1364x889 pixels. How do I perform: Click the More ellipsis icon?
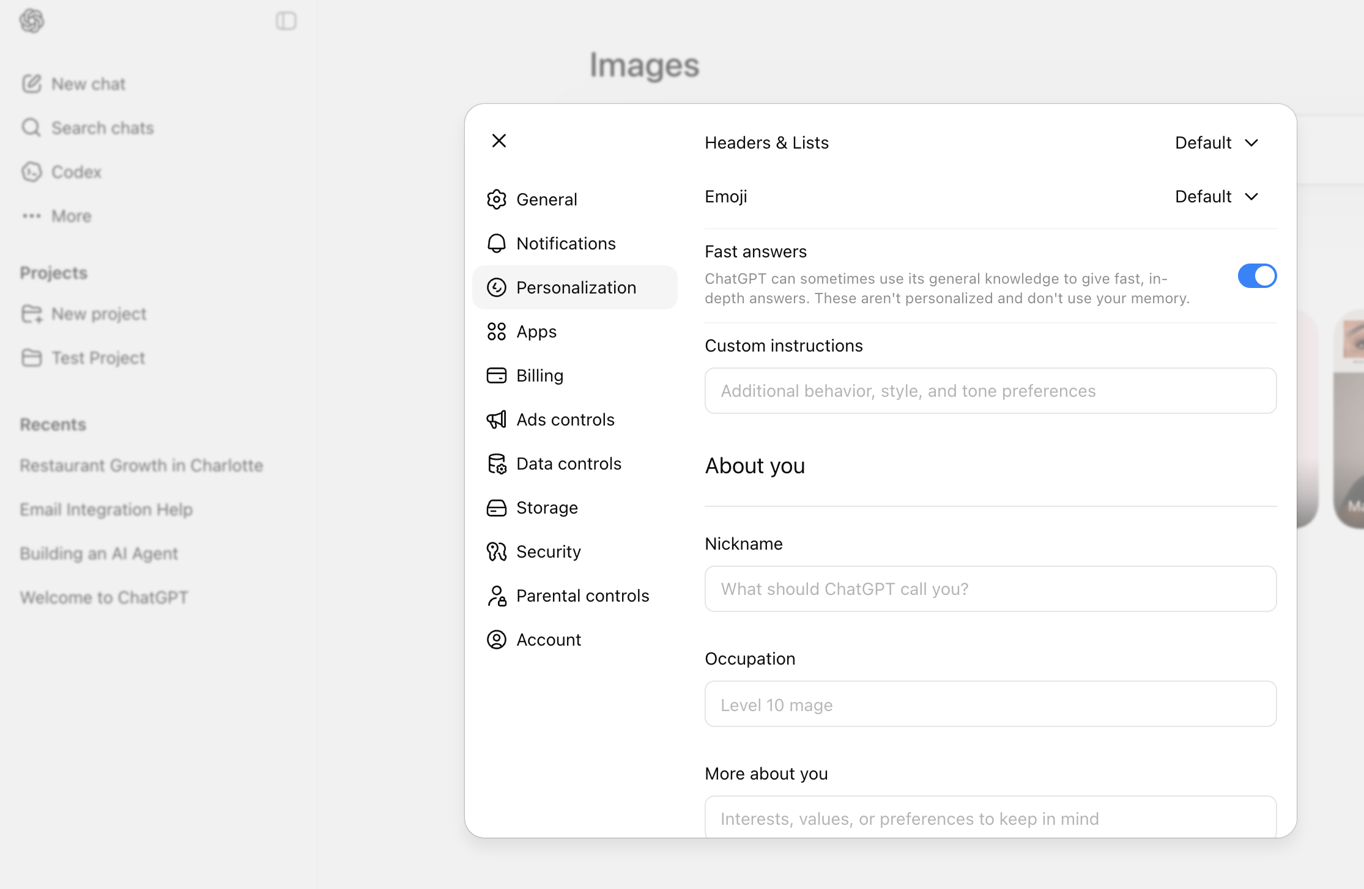(32, 216)
